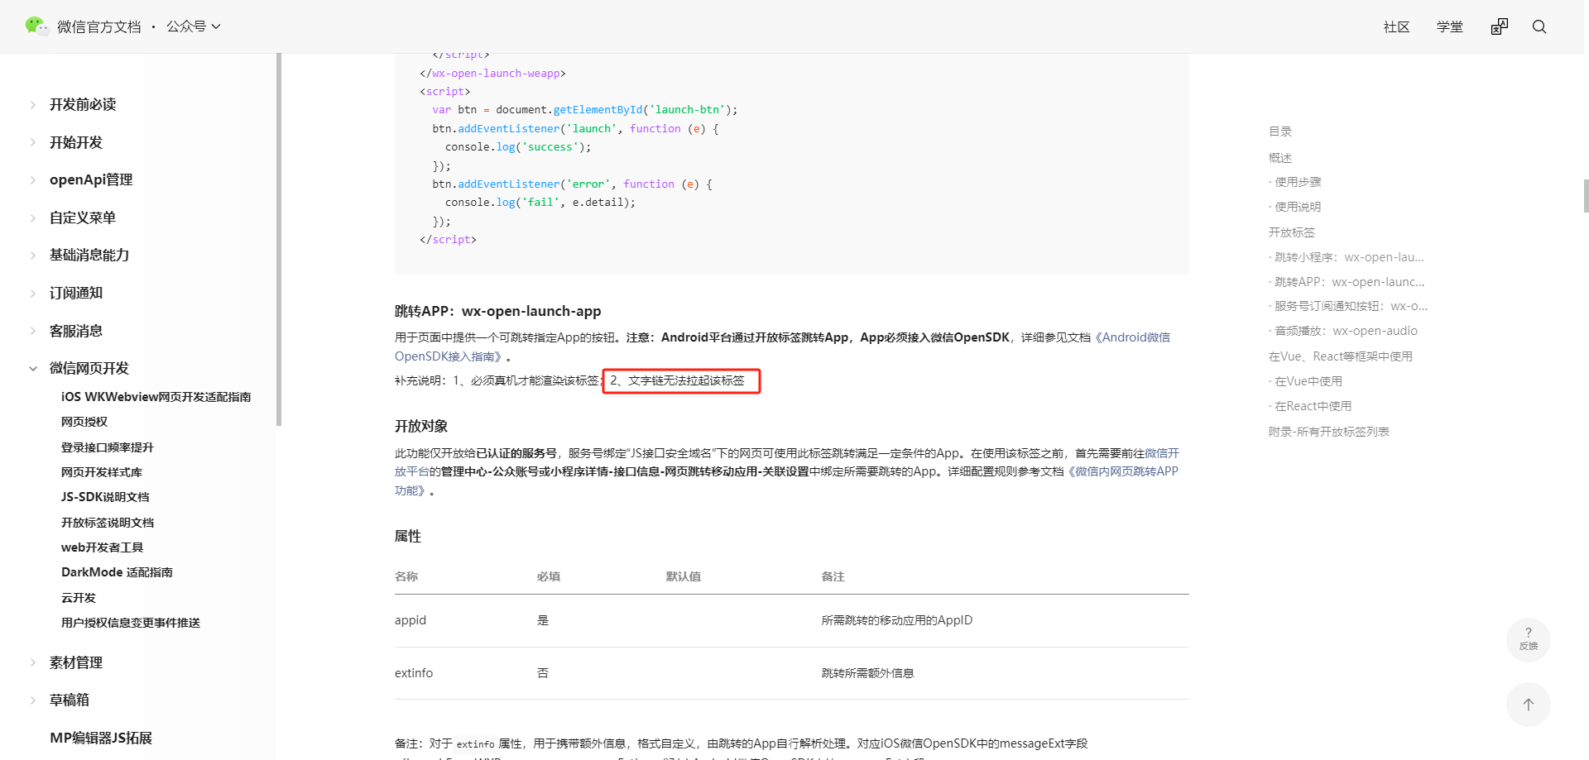1589x760 pixels.
Task: Jump to 跳转小程序 wx-open-launch-weapp entry
Action: coord(1349,257)
